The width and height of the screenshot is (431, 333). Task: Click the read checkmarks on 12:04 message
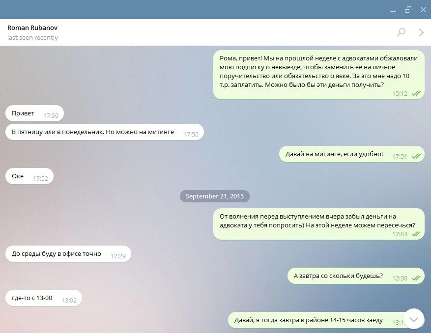416,234
